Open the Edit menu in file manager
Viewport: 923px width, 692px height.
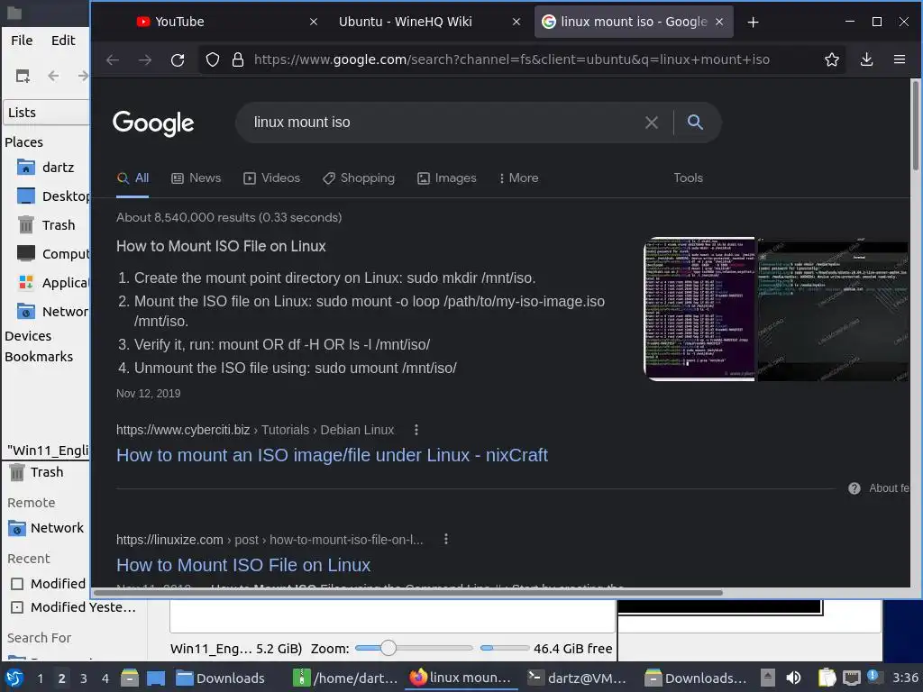click(63, 41)
